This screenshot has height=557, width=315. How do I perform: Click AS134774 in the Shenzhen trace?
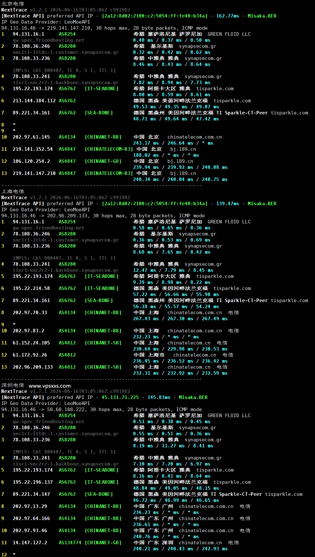point(70,543)
